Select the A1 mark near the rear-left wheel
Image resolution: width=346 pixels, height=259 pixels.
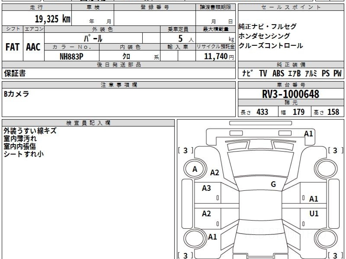pyautogui.click(x=213, y=237)
